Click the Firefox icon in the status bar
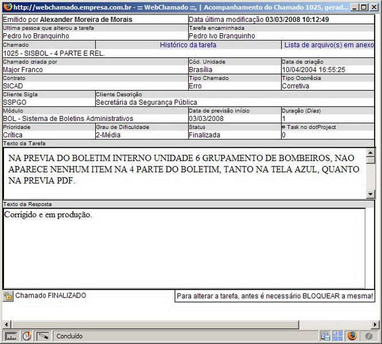 [352, 336]
